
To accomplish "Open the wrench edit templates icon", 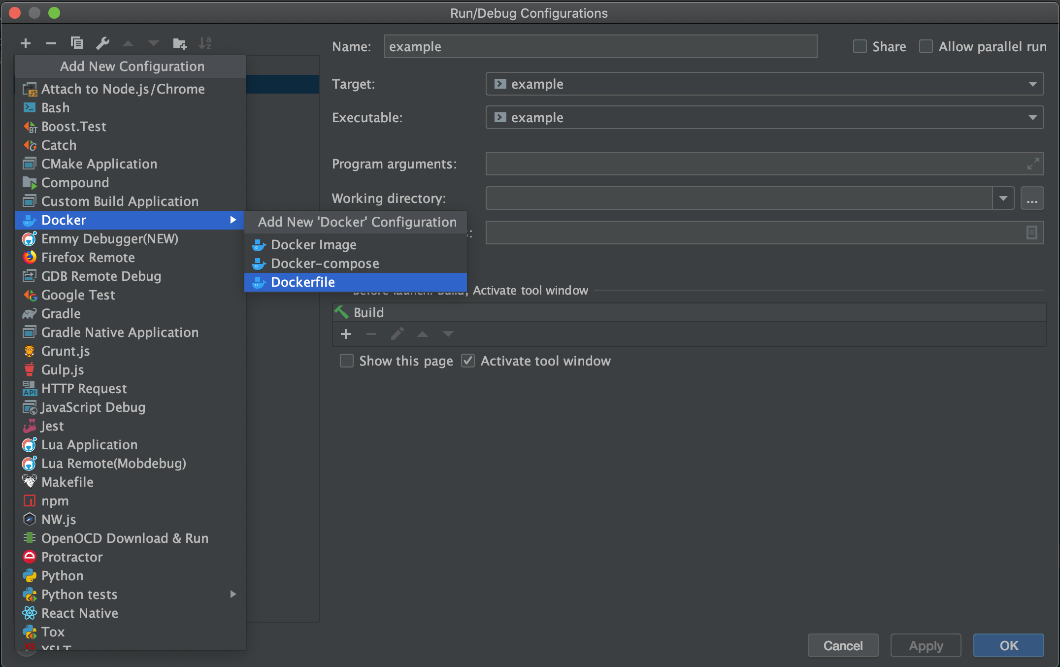I will [x=102, y=44].
